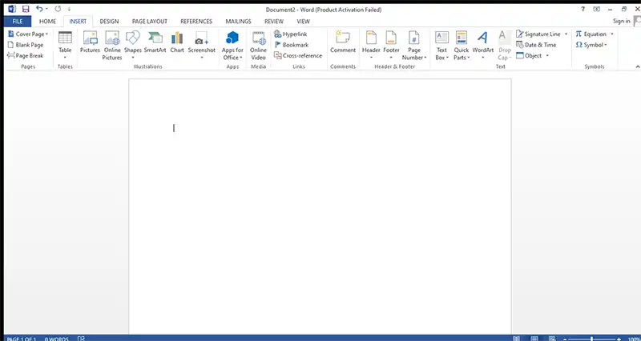Click inside the document page
Image resolution: width=641 pixels, height=341 pixels.
[x=320, y=207]
